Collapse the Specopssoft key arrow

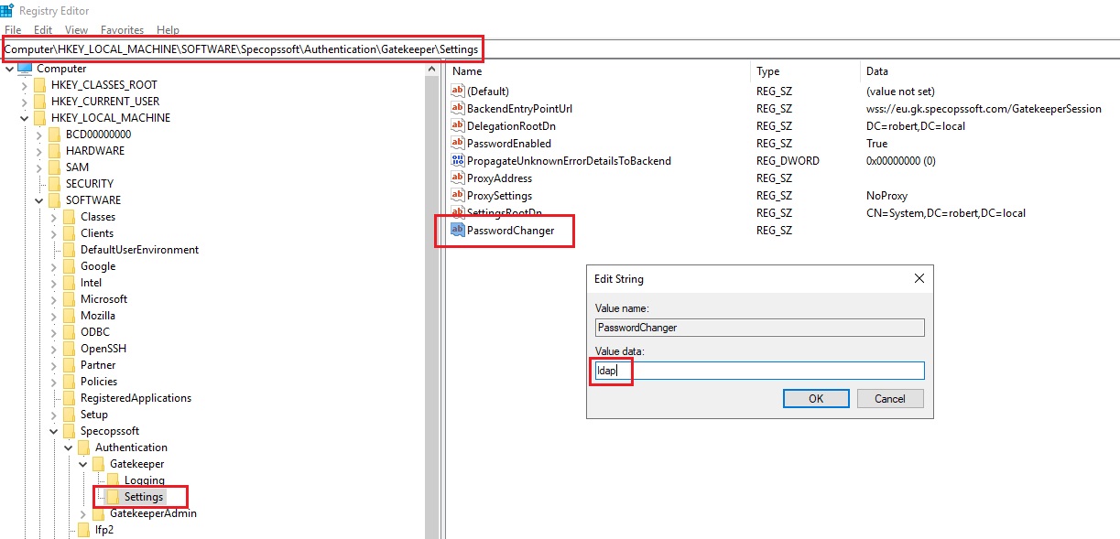click(x=53, y=431)
